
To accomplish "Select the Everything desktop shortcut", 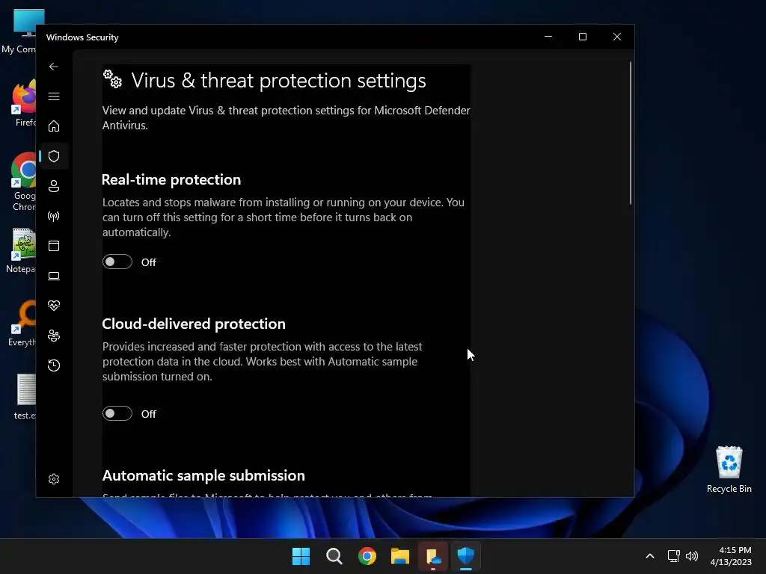I will [22, 324].
